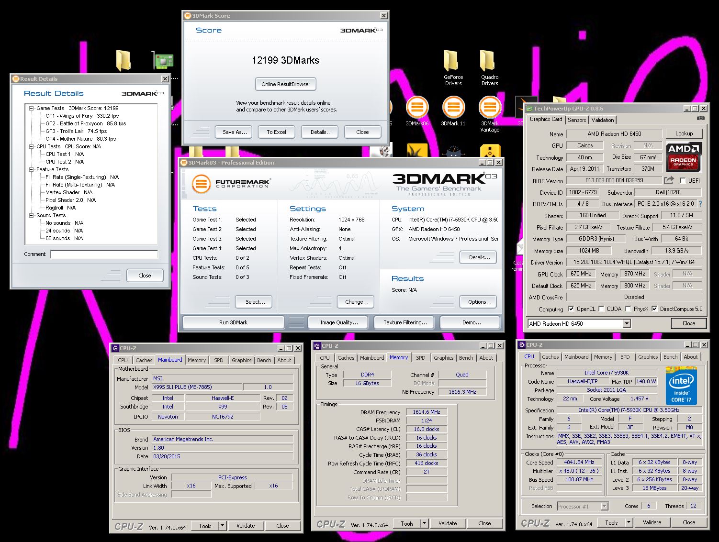The height and width of the screenshot is (542, 719).
Task: Switch to the Sensors tab in GPU-Z
Action: pyautogui.click(x=577, y=120)
